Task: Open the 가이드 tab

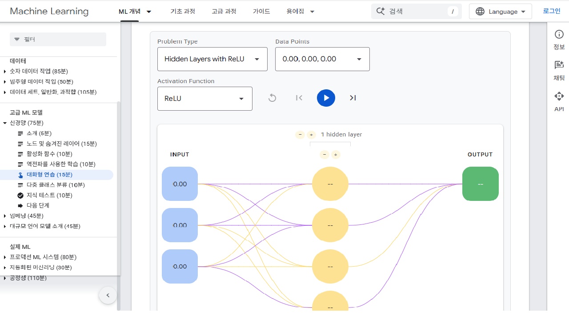Action: tap(261, 12)
